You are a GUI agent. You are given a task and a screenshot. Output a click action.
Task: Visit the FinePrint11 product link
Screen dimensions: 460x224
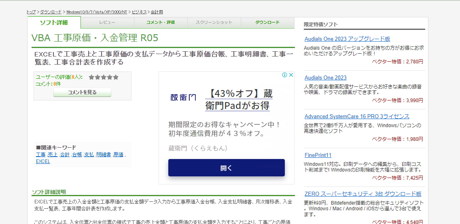tap(318, 155)
